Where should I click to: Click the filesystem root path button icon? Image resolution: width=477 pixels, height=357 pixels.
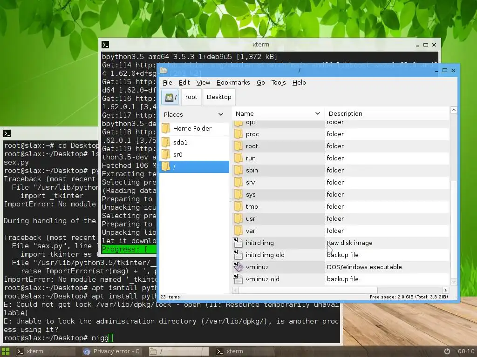pos(169,98)
